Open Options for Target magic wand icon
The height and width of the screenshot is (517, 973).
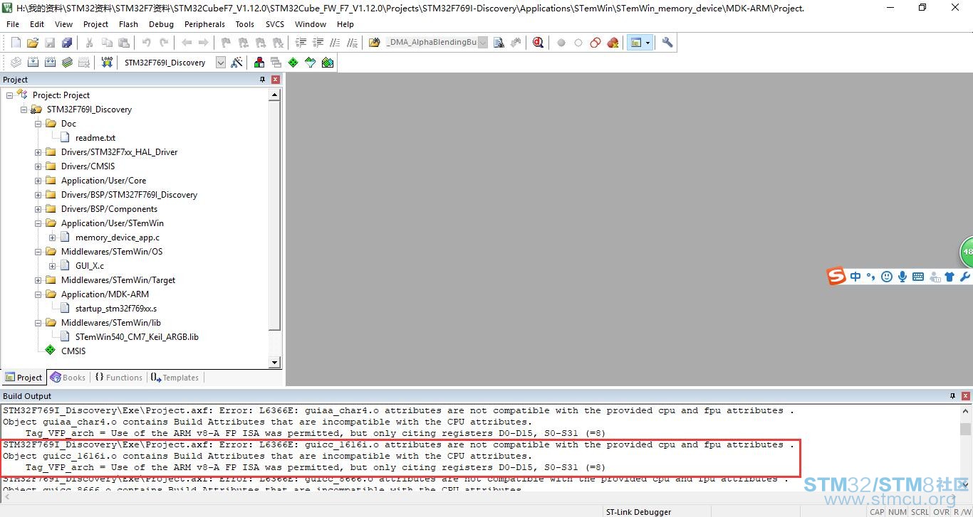(236, 63)
